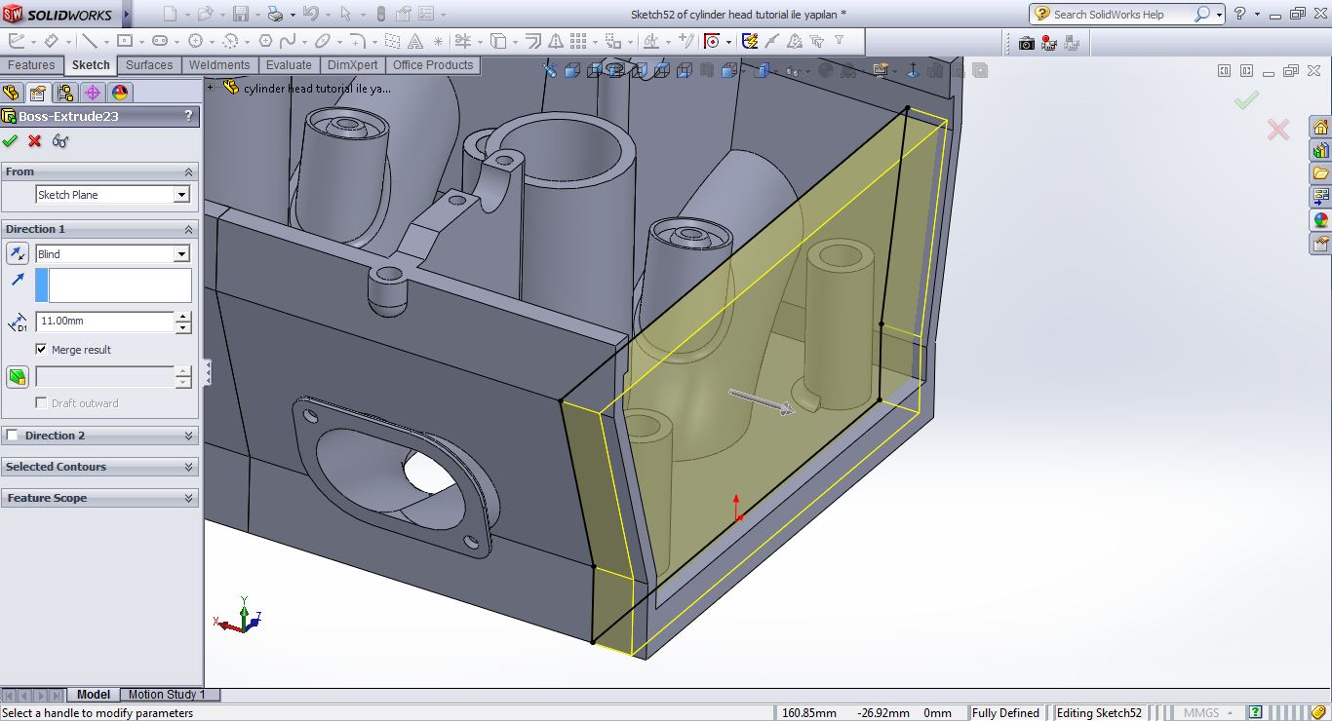Expand the Selected Contours section
The height and width of the screenshot is (721, 1332).
click(x=98, y=467)
